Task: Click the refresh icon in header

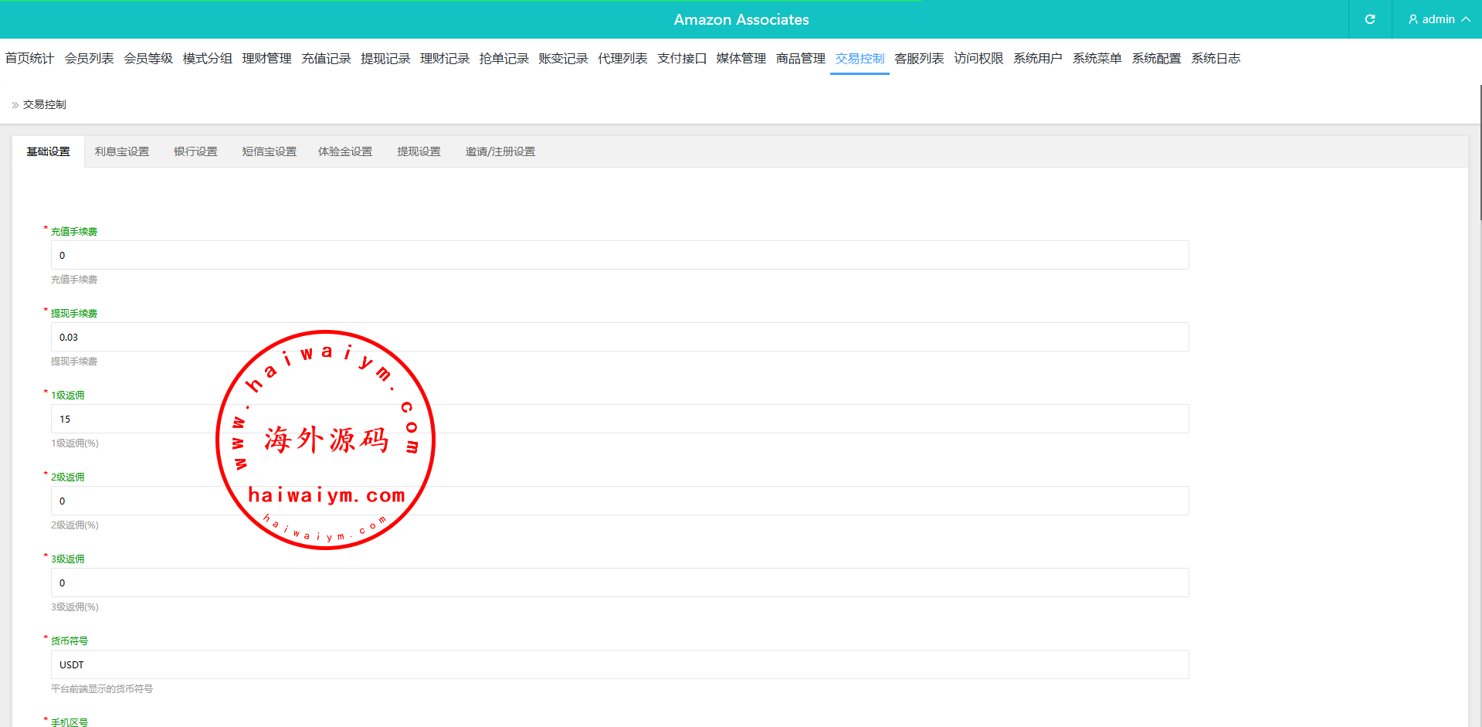Action: pos(1369,19)
